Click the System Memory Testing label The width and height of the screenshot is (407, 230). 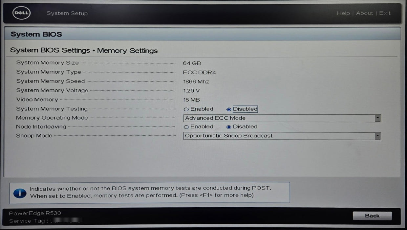(52, 109)
